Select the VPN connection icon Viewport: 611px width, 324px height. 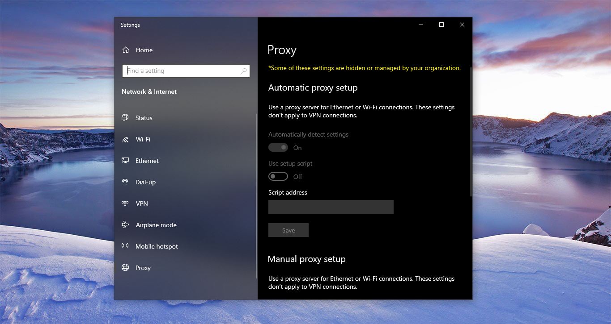pyautogui.click(x=126, y=203)
